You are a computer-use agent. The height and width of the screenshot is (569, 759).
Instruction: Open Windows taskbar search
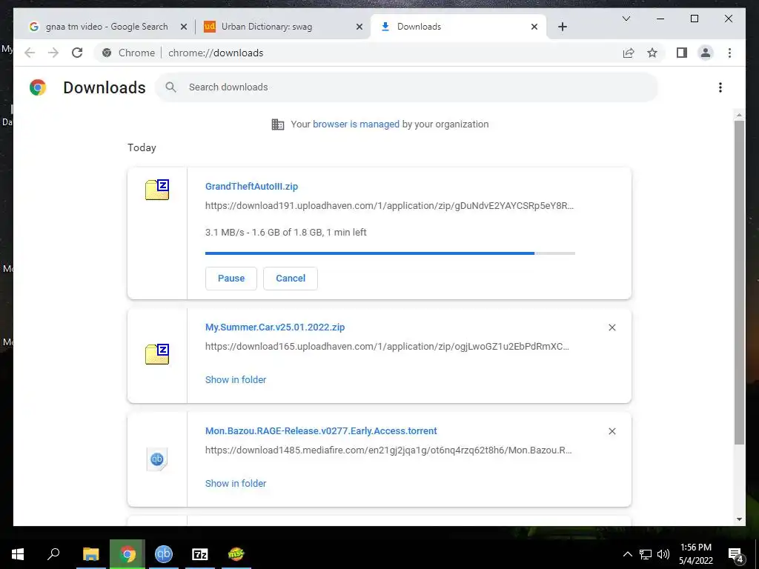point(53,554)
